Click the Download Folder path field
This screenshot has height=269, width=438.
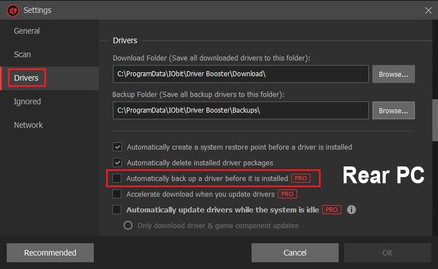(241, 74)
